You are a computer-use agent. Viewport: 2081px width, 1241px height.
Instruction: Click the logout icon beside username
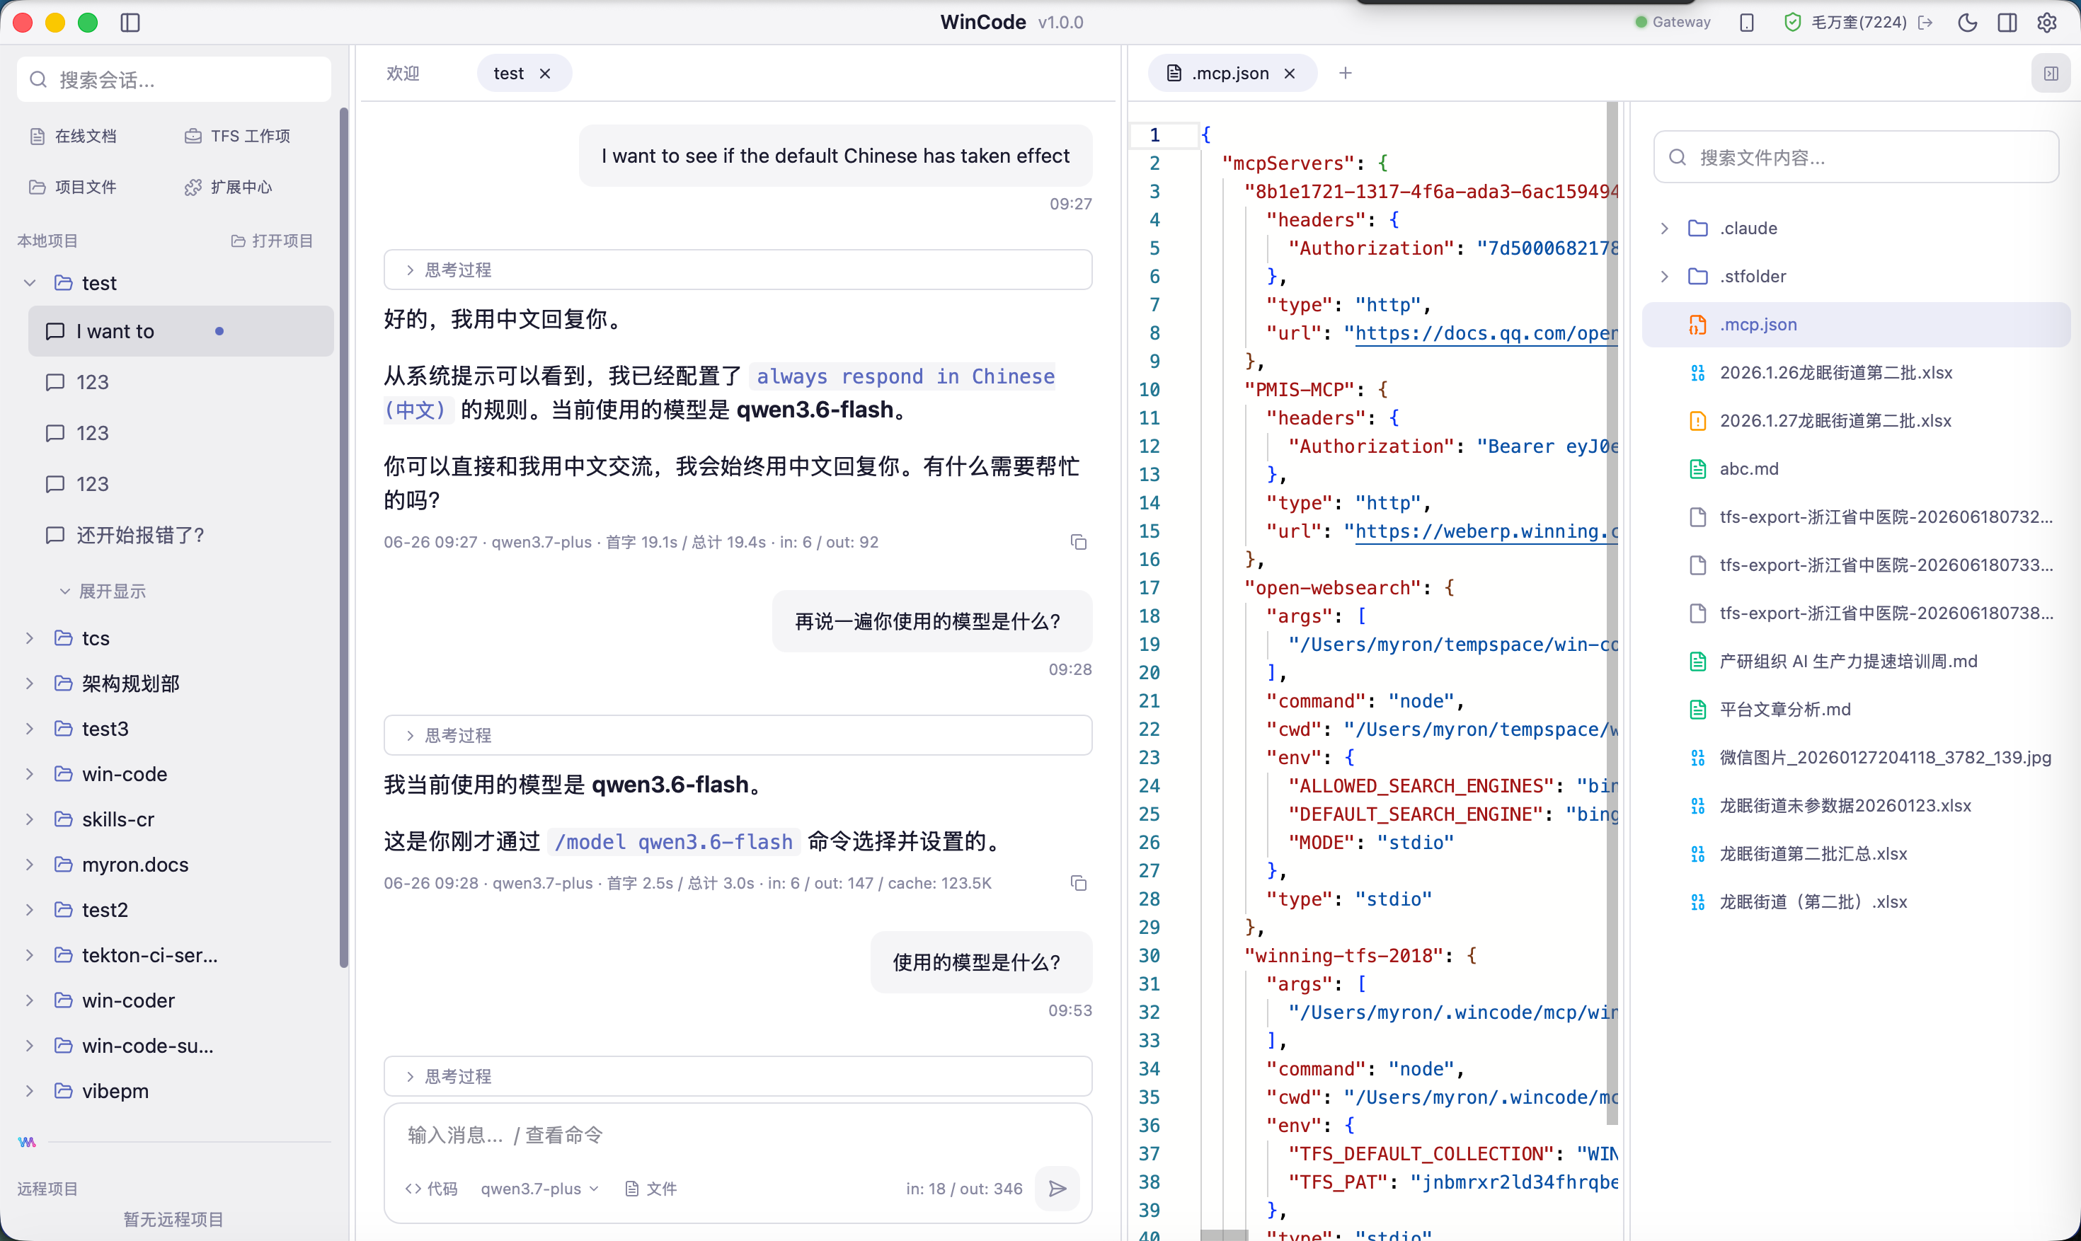click(1925, 23)
